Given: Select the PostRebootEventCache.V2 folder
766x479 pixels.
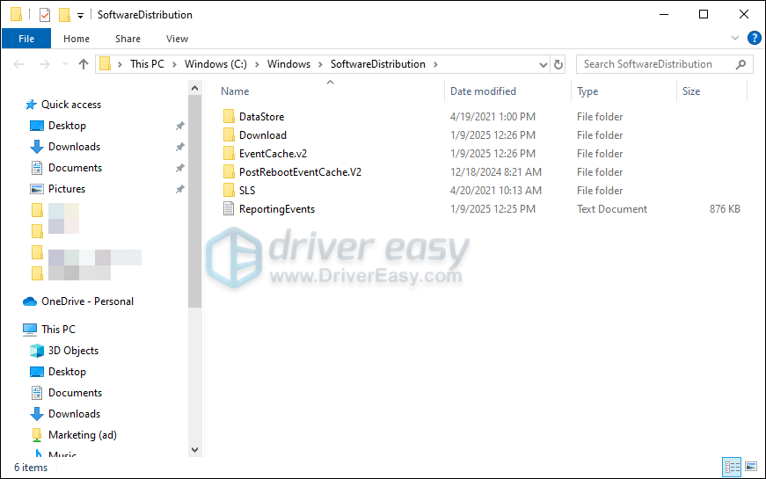Looking at the screenshot, I should tap(300, 172).
